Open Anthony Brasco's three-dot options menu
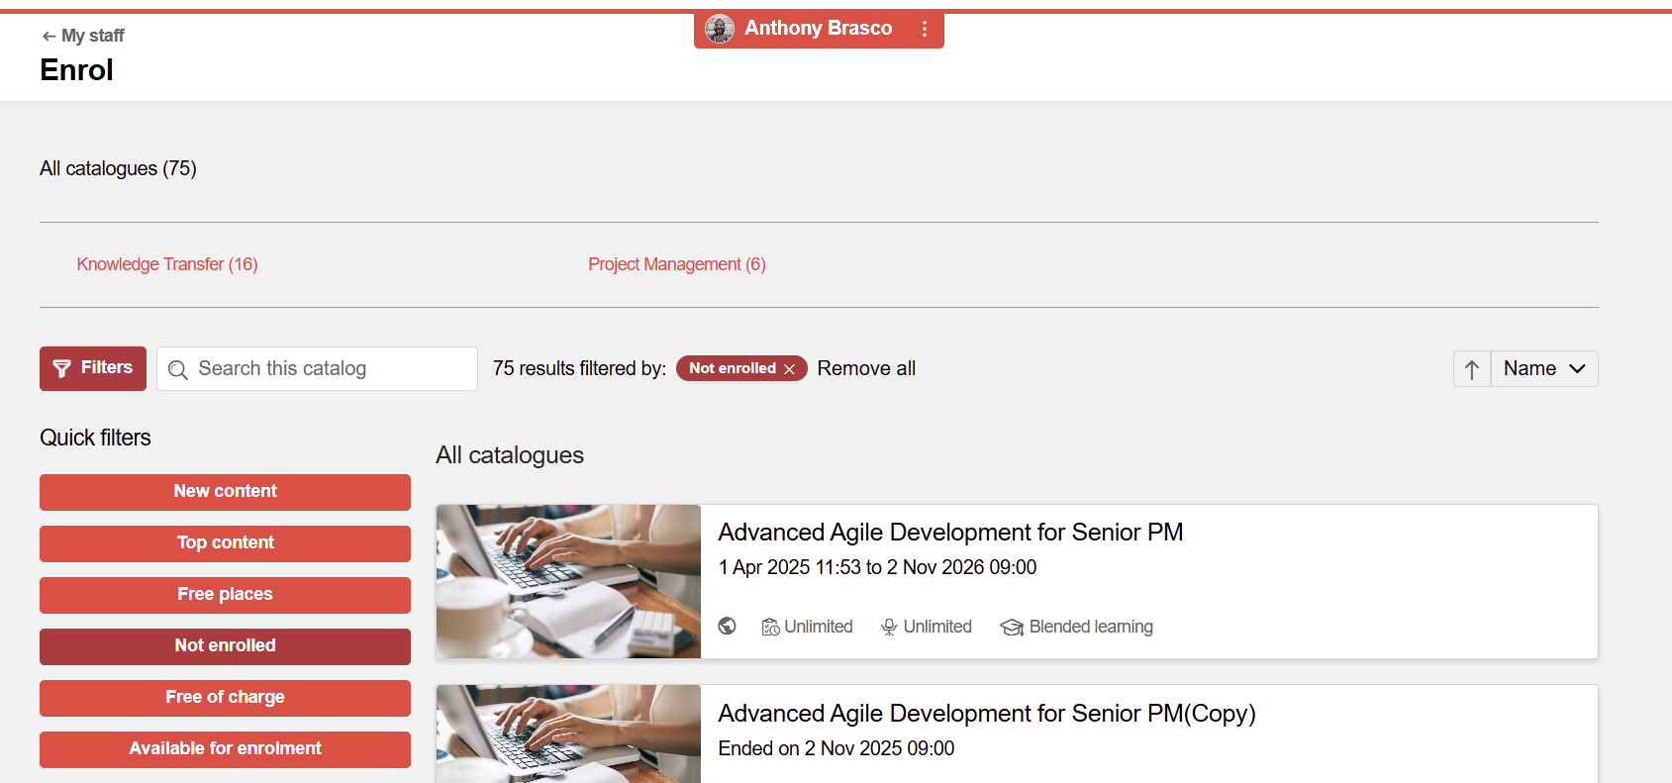Viewport: 1672px width, 783px height. tap(925, 29)
